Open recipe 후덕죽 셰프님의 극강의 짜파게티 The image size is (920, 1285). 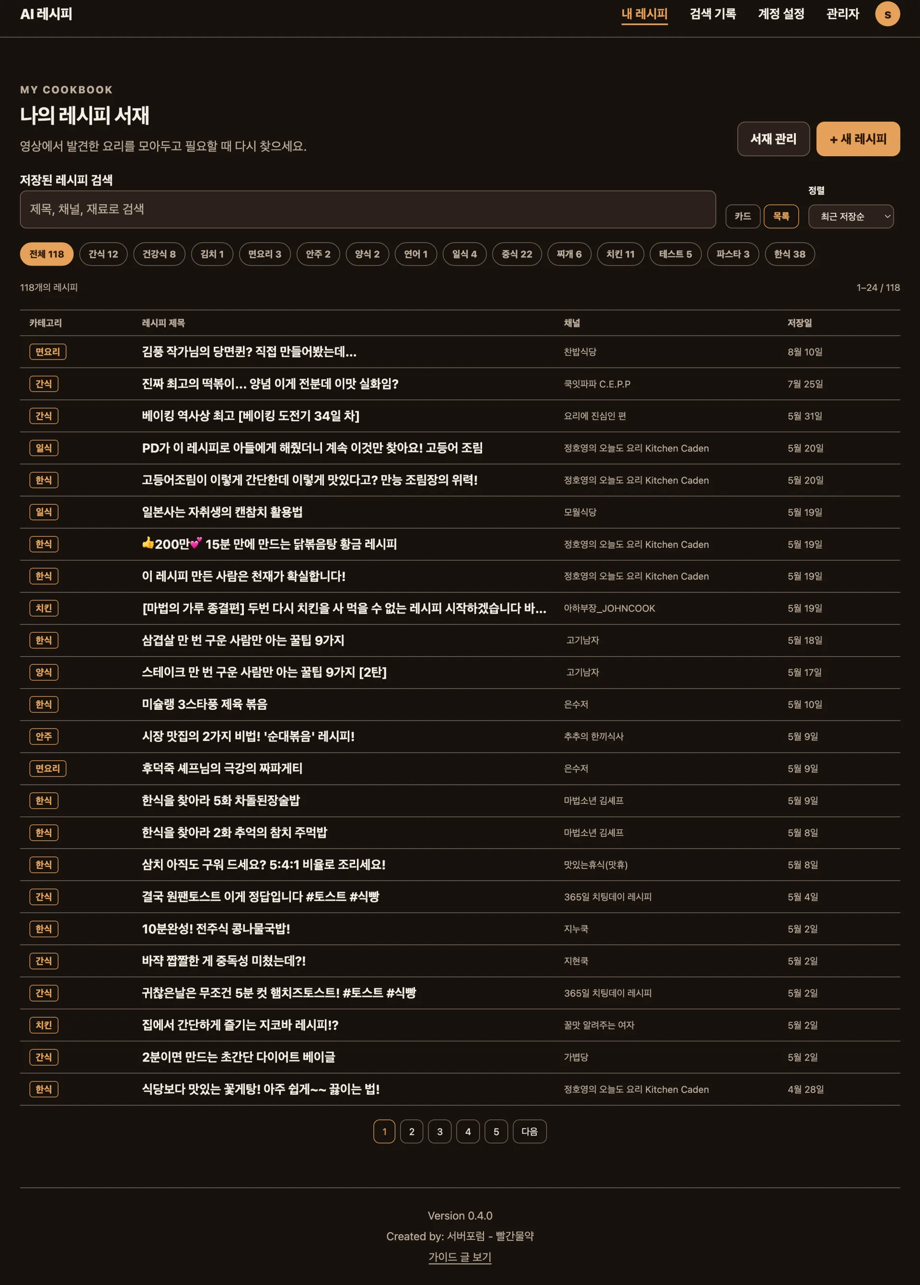pos(222,768)
